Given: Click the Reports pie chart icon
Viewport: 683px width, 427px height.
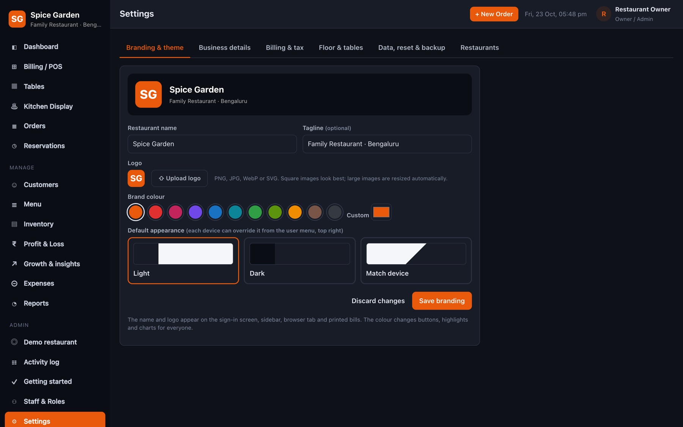Looking at the screenshot, I should [x=14, y=304].
